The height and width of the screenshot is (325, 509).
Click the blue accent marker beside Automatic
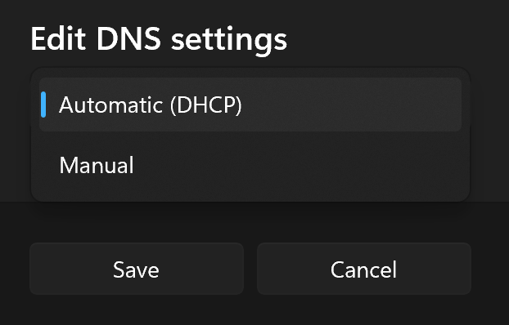coord(43,105)
